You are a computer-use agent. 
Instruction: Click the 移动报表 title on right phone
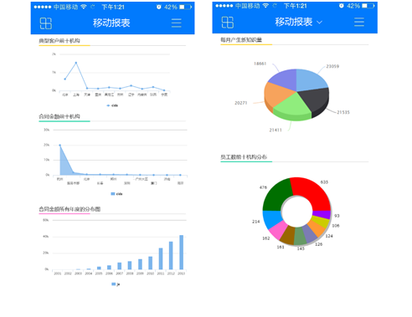293,22
